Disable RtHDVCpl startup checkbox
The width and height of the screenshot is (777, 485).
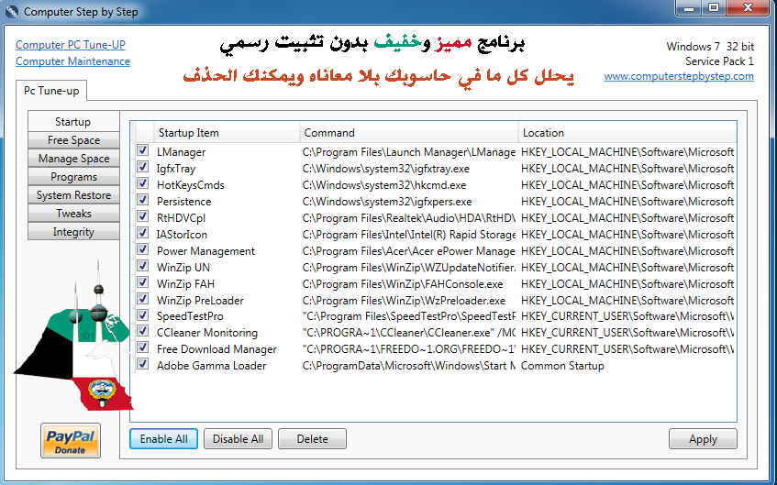tap(143, 216)
